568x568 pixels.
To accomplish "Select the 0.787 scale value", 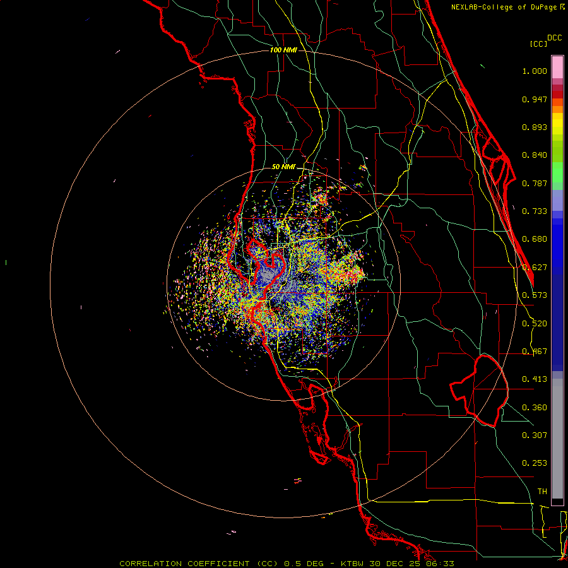I will tap(535, 183).
